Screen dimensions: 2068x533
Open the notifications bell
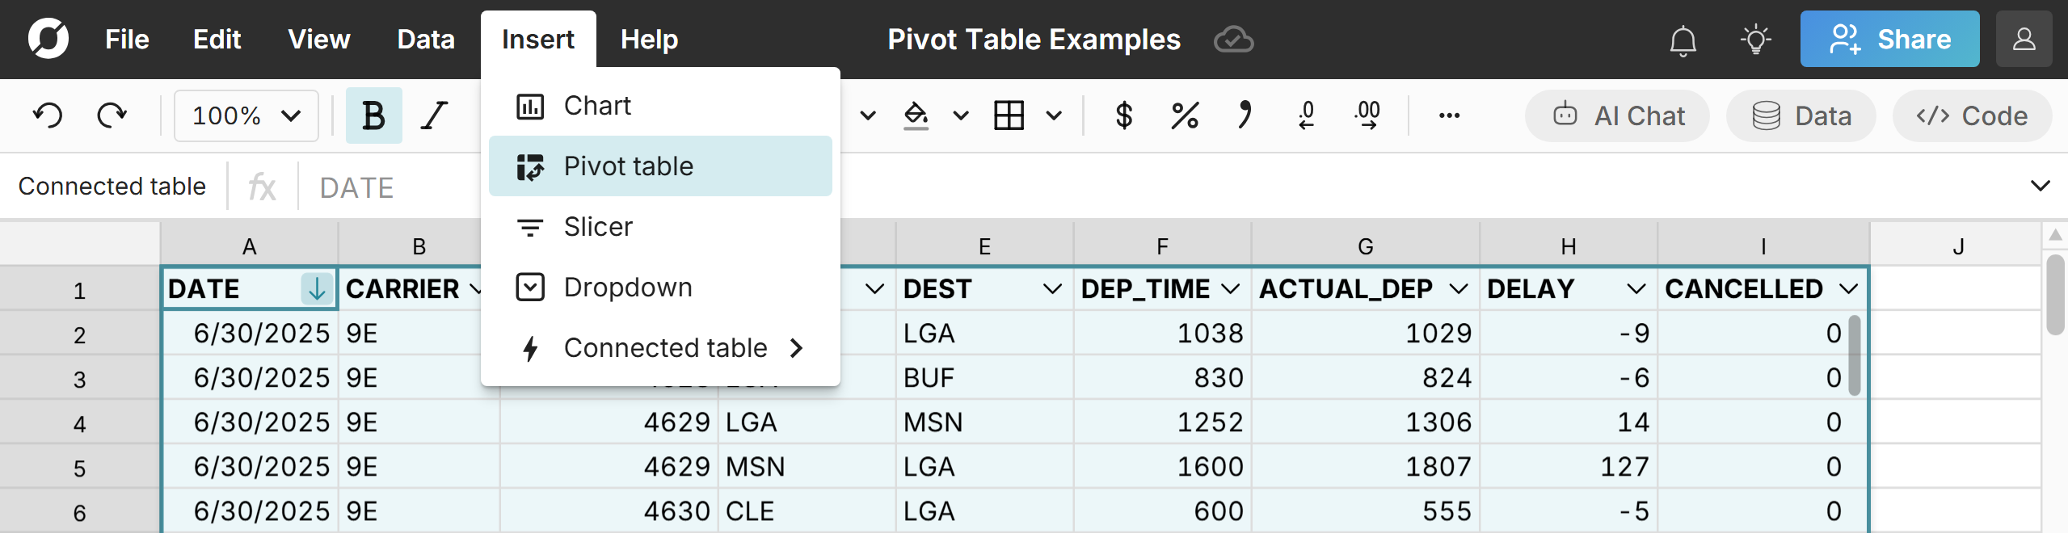1683,40
